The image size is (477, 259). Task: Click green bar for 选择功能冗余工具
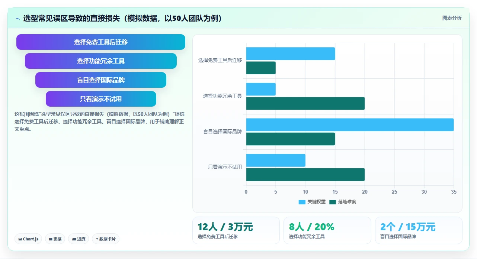[x=305, y=103]
